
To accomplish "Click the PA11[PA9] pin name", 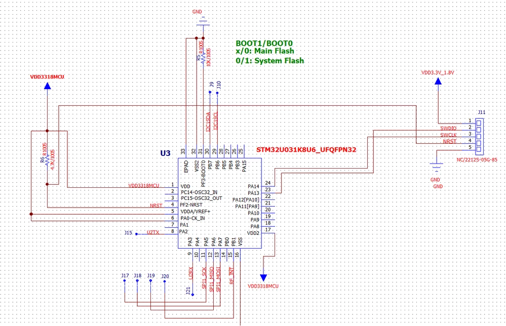I will click(x=247, y=207).
